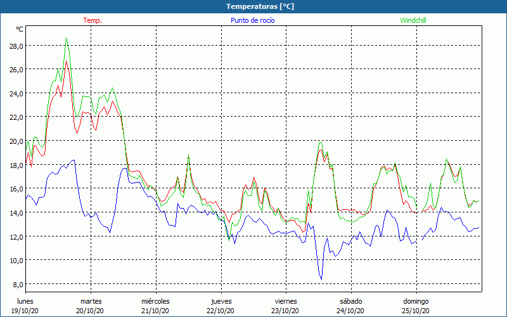The height and width of the screenshot is (317, 507).
Task: Click the sábado day label
Action: [351, 301]
